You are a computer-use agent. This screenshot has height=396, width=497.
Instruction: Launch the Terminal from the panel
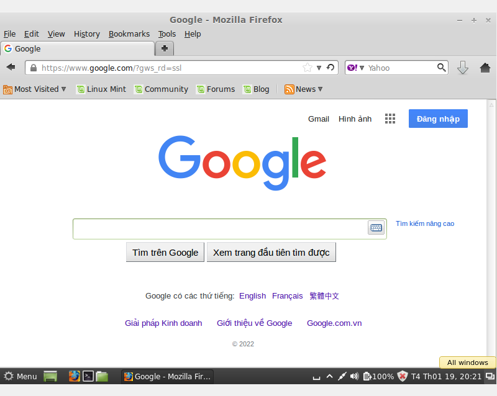point(88,376)
